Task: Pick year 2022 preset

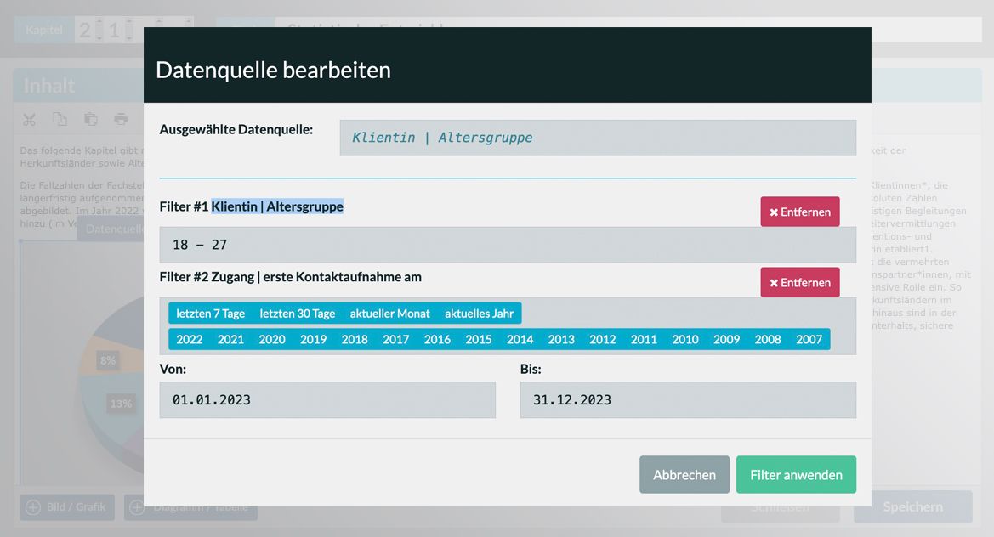Action: pyautogui.click(x=189, y=339)
